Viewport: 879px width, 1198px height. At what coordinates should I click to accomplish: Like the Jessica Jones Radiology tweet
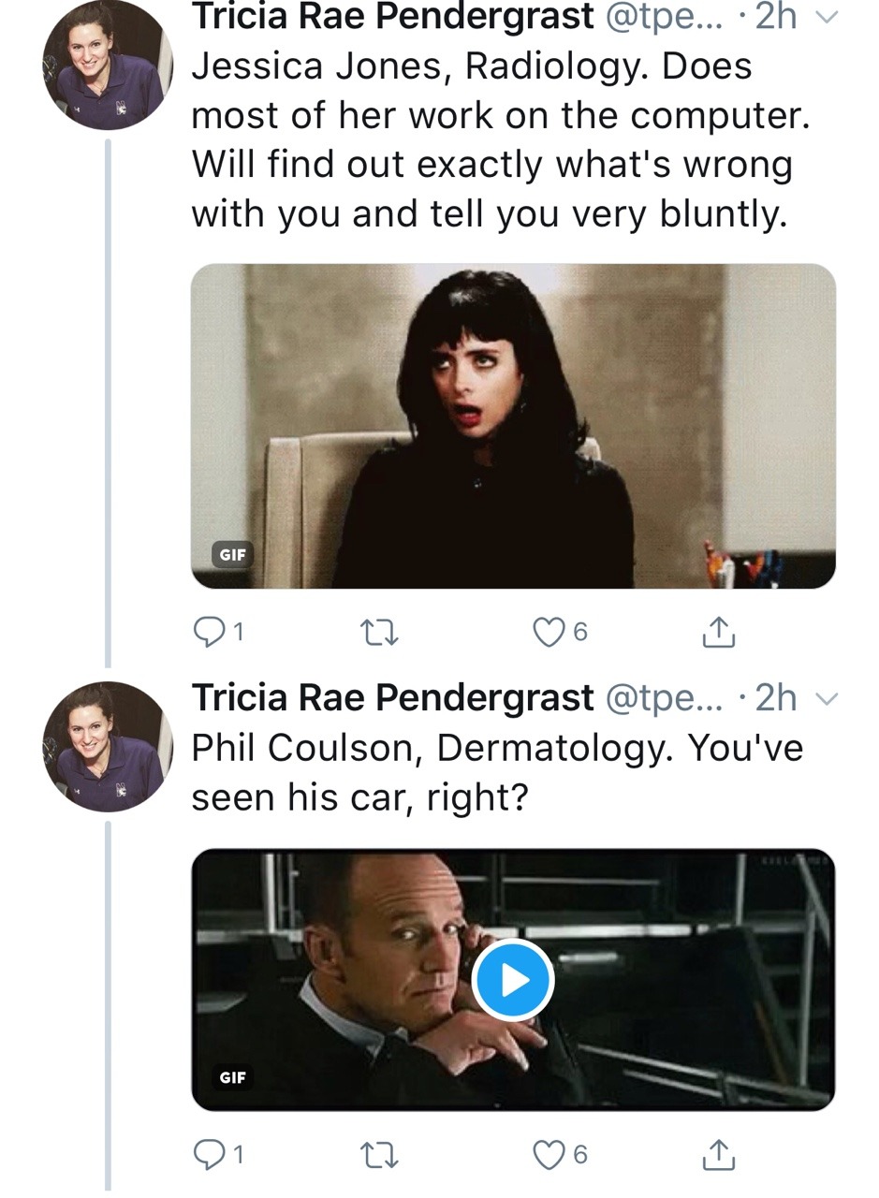(547, 634)
